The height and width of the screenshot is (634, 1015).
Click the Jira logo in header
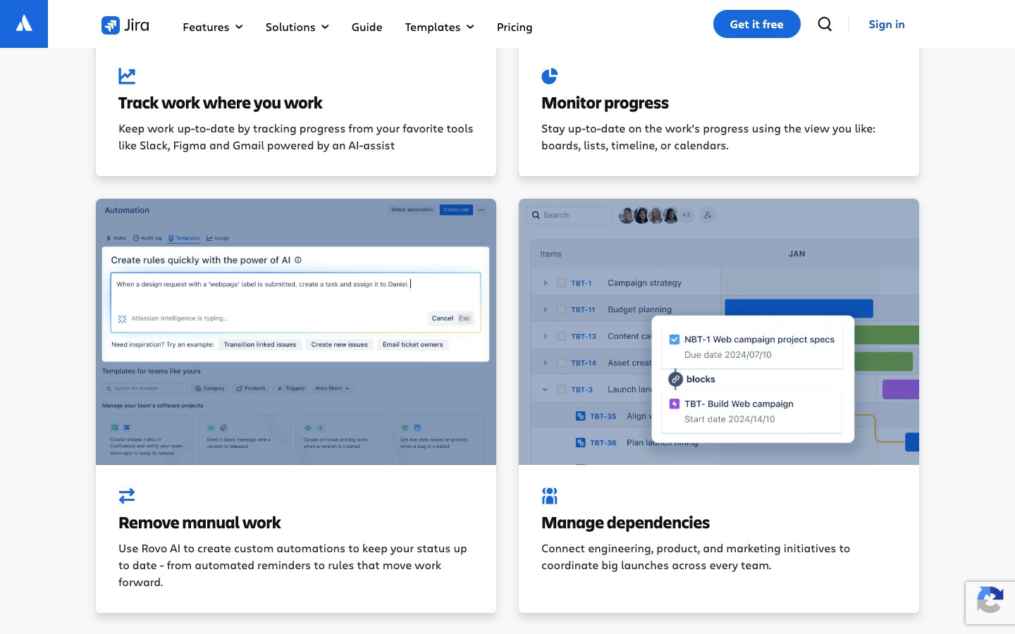(x=125, y=25)
